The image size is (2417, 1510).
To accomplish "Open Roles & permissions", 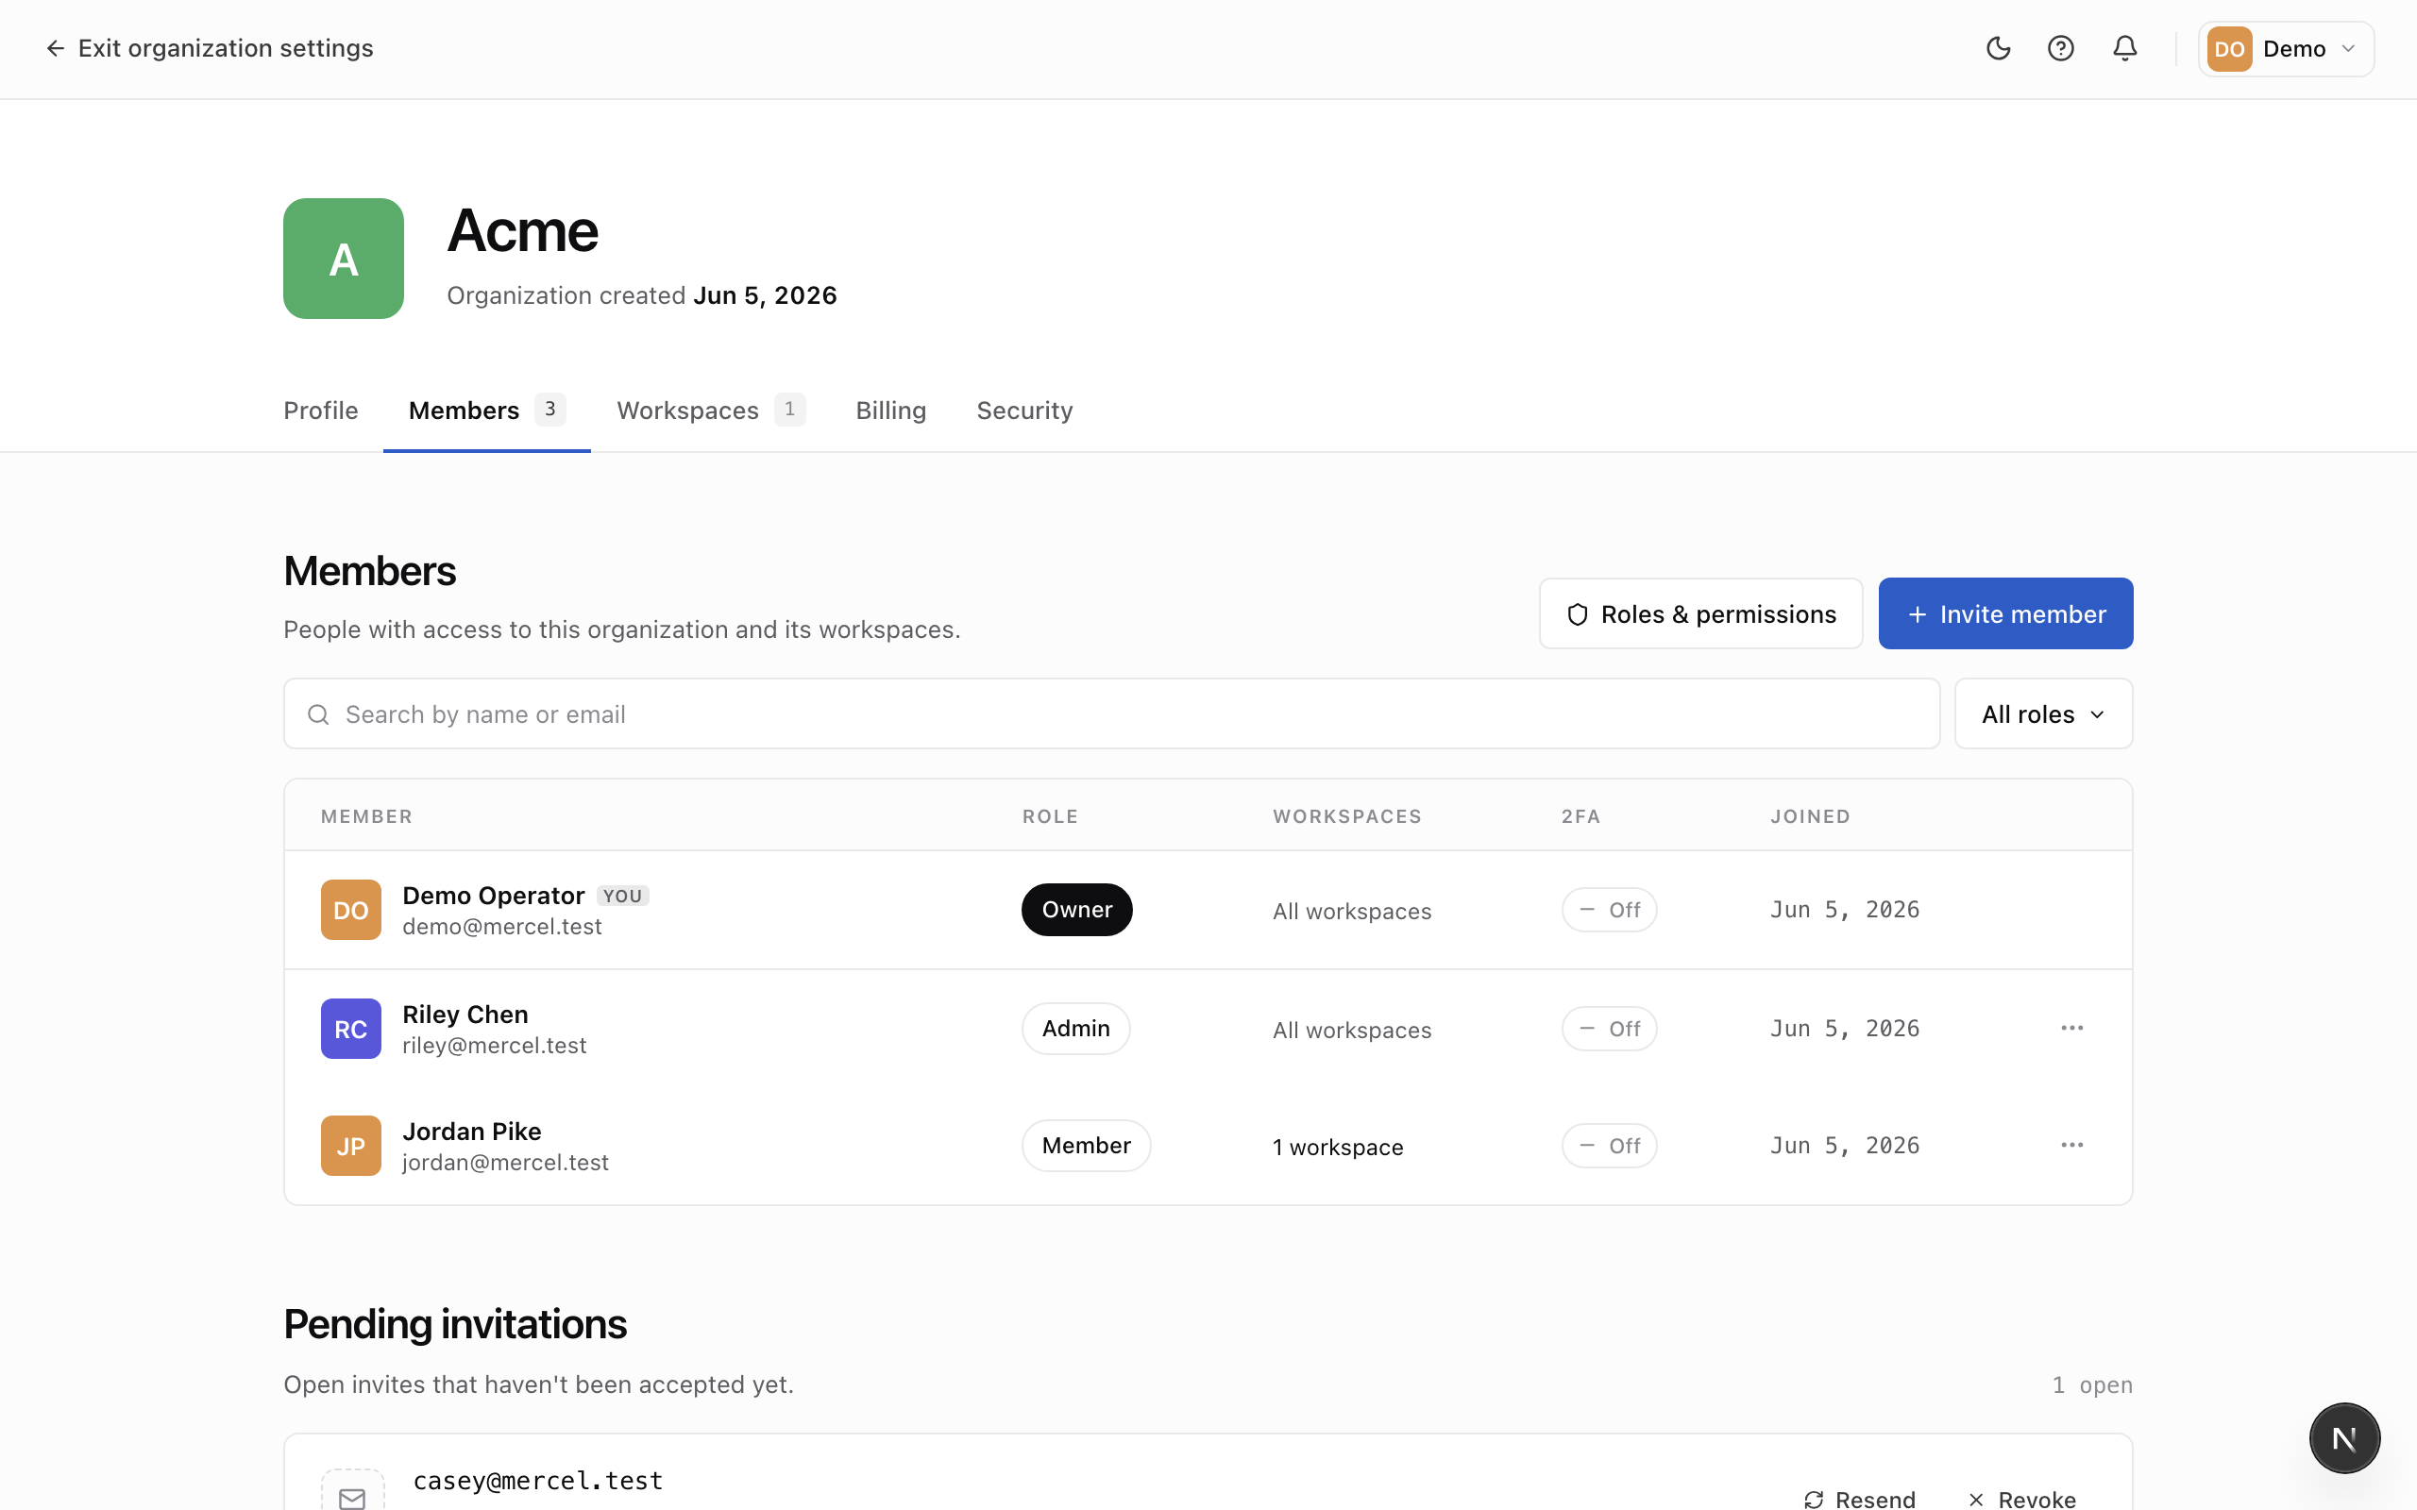I will click(x=1701, y=613).
